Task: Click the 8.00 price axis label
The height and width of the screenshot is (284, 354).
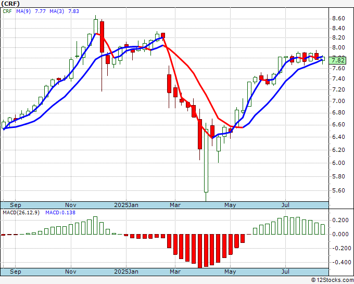Action: click(x=338, y=48)
